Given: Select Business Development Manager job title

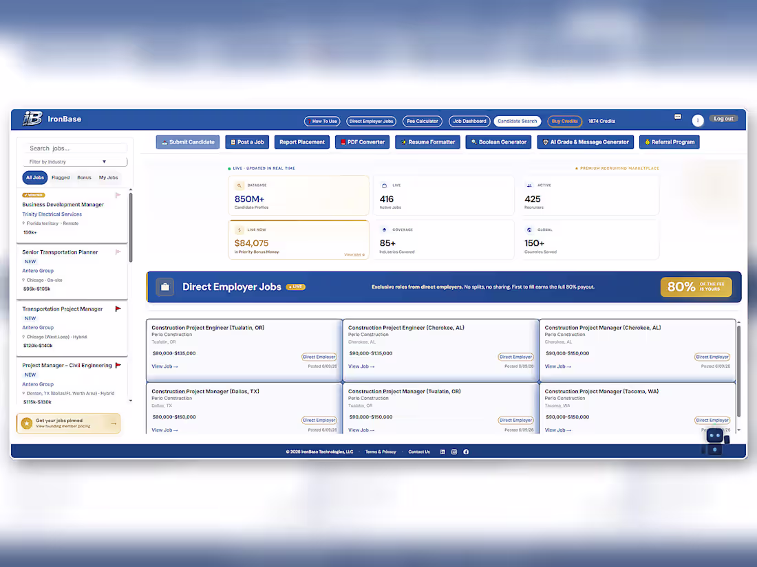Looking at the screenshot, I should pyautogui.click(x=63, y=204).
